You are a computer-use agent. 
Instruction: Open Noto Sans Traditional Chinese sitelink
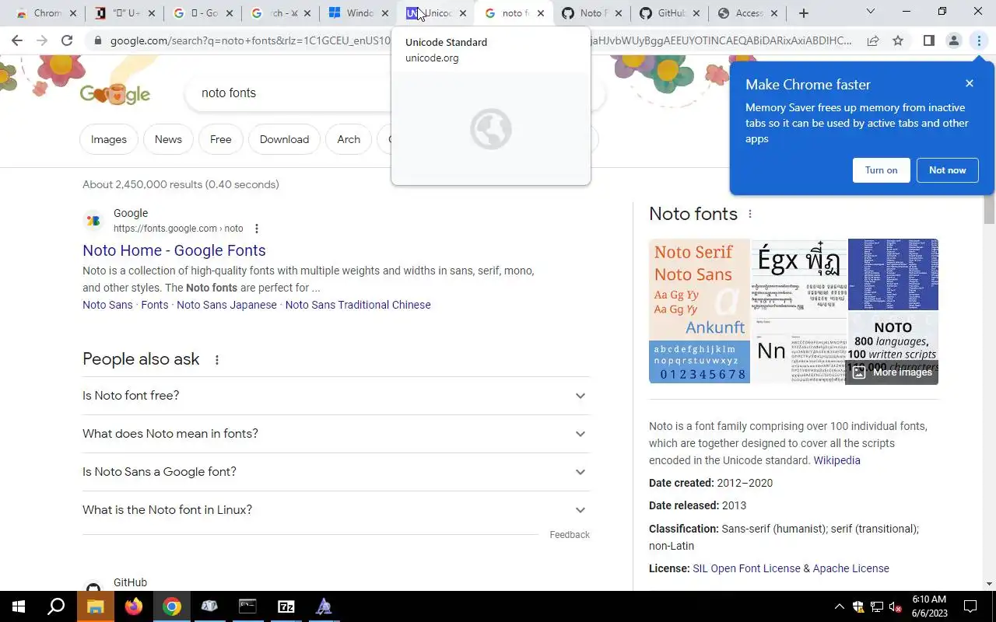point(358,305)
